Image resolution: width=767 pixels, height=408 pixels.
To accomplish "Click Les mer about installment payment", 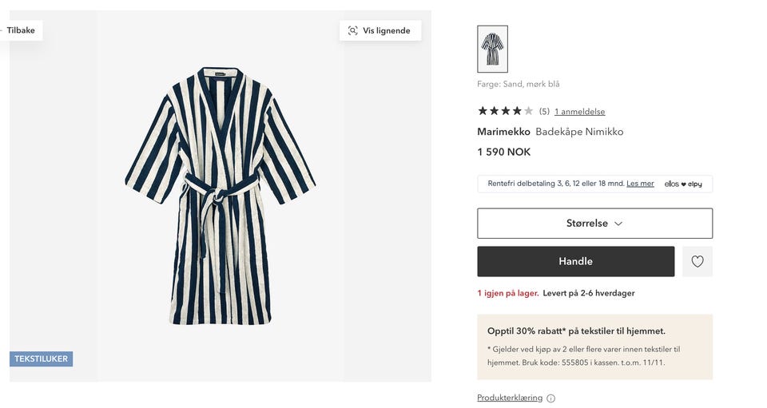I will pyautogui.click(x=640, y=184).
